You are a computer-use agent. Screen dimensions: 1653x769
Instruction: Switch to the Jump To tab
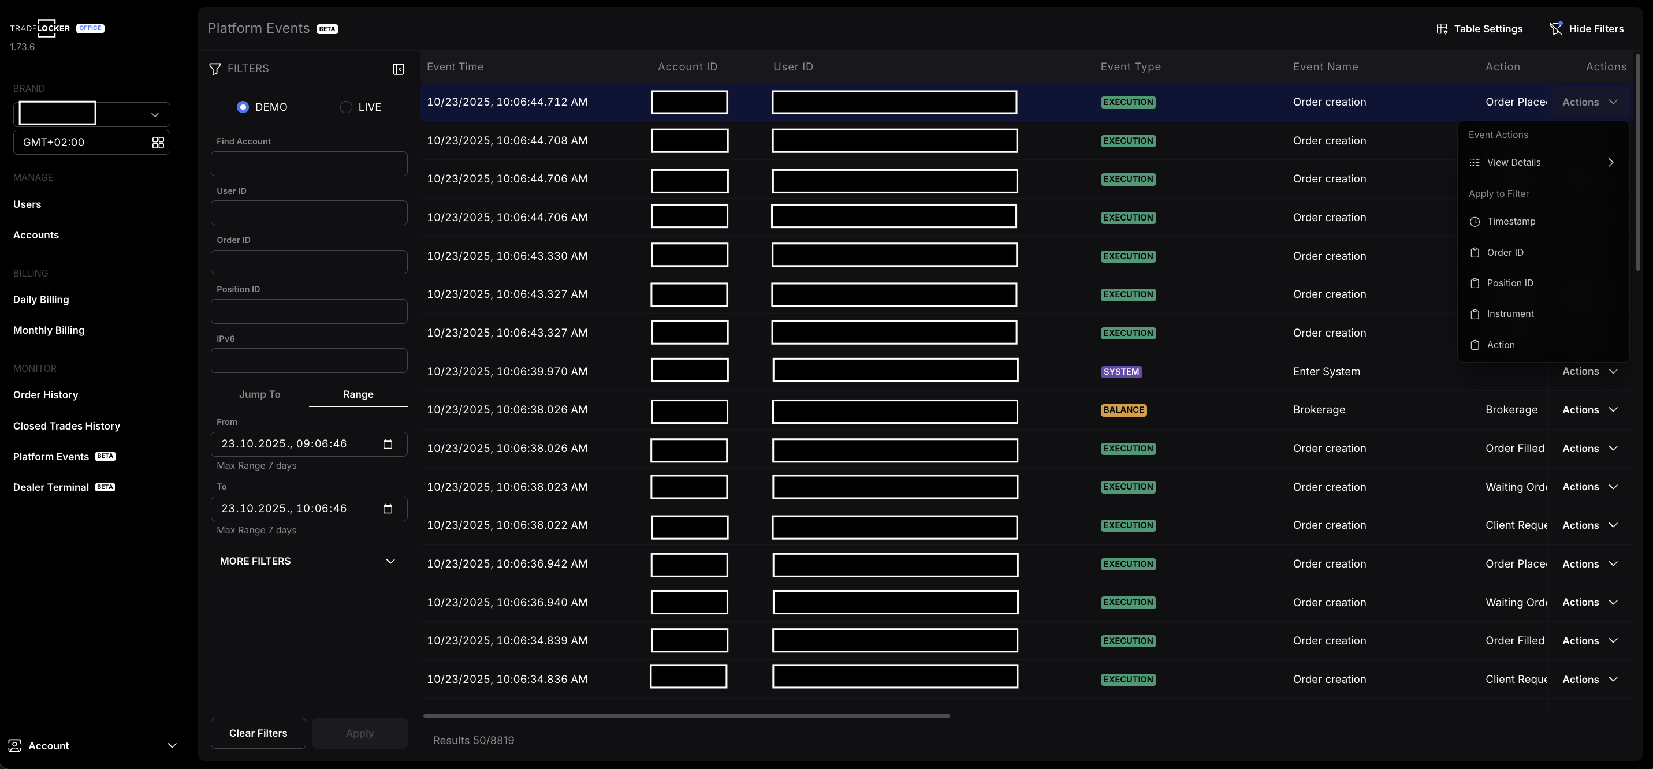[259, 394]
